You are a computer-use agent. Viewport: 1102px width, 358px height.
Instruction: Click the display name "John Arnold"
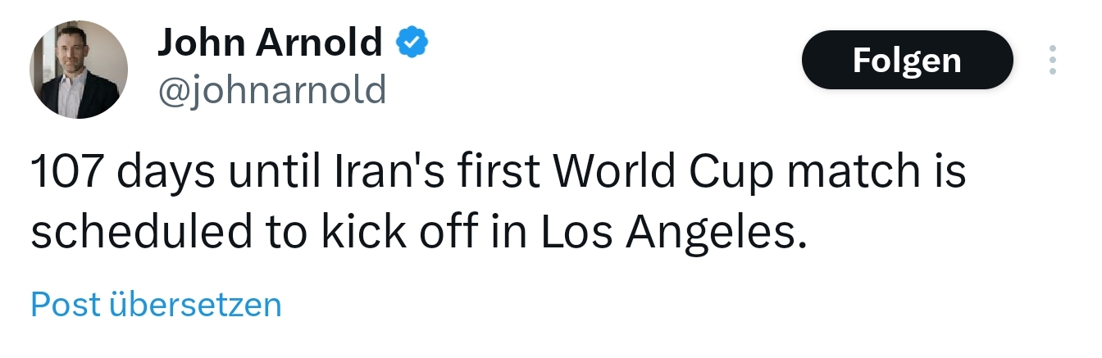(270, 41)
